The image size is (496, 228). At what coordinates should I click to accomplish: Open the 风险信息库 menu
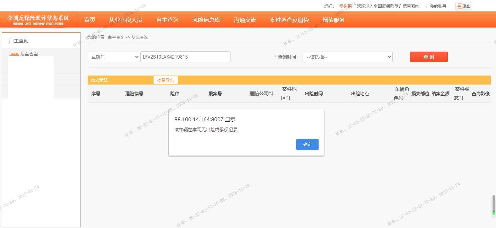pyautogui.click(x=206, y=20)
